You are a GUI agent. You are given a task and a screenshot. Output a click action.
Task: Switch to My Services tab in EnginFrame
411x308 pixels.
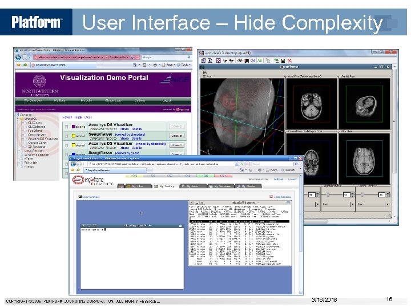click(220, 186)
